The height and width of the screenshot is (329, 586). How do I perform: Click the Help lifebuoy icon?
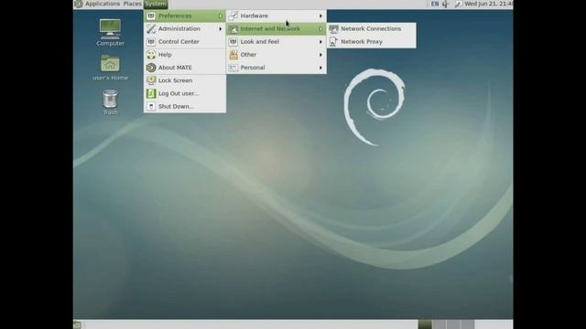(x=151, y=55)
